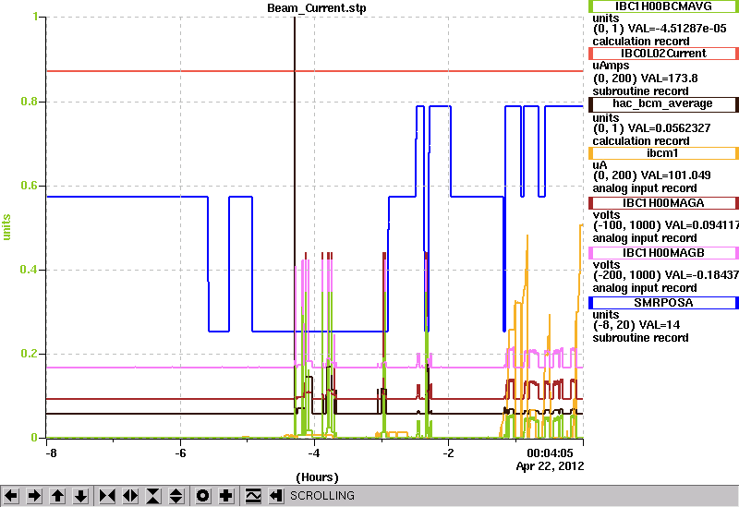This screenshot has height=507, width=739.
Task: Select the hac_bcm_average curve legend
Action: 663,103
